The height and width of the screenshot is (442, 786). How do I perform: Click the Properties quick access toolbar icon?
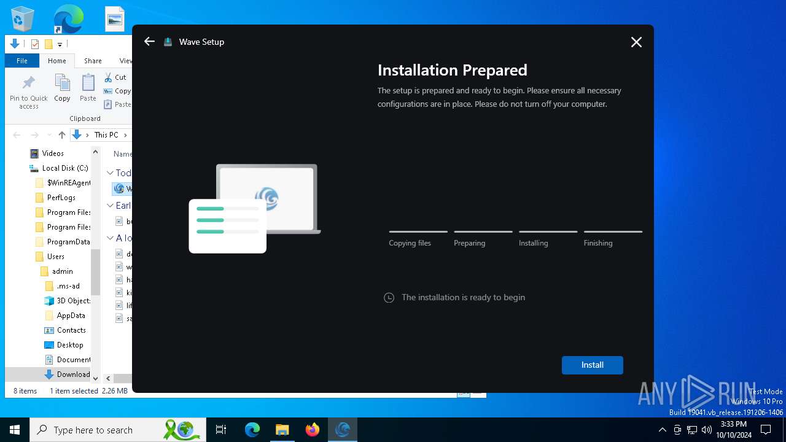(35, 44)
